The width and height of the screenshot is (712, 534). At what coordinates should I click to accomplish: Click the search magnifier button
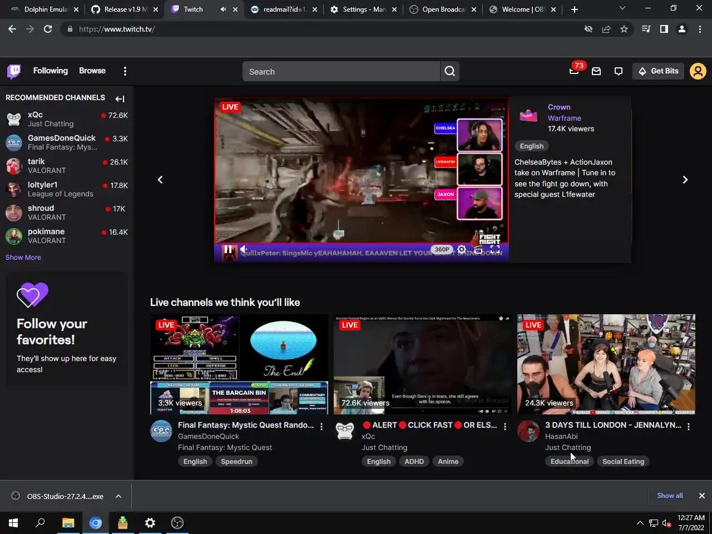point(450,71)
